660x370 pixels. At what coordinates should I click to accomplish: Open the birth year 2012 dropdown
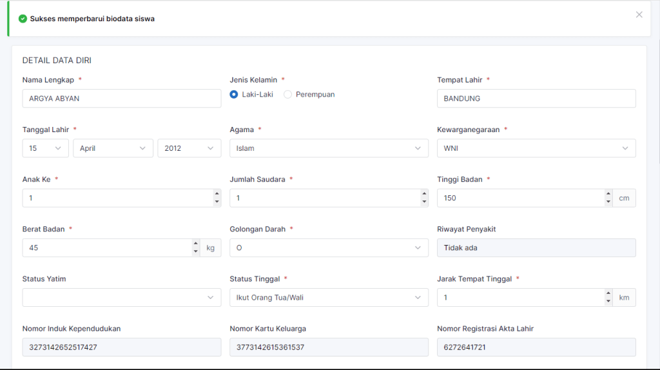189,148
